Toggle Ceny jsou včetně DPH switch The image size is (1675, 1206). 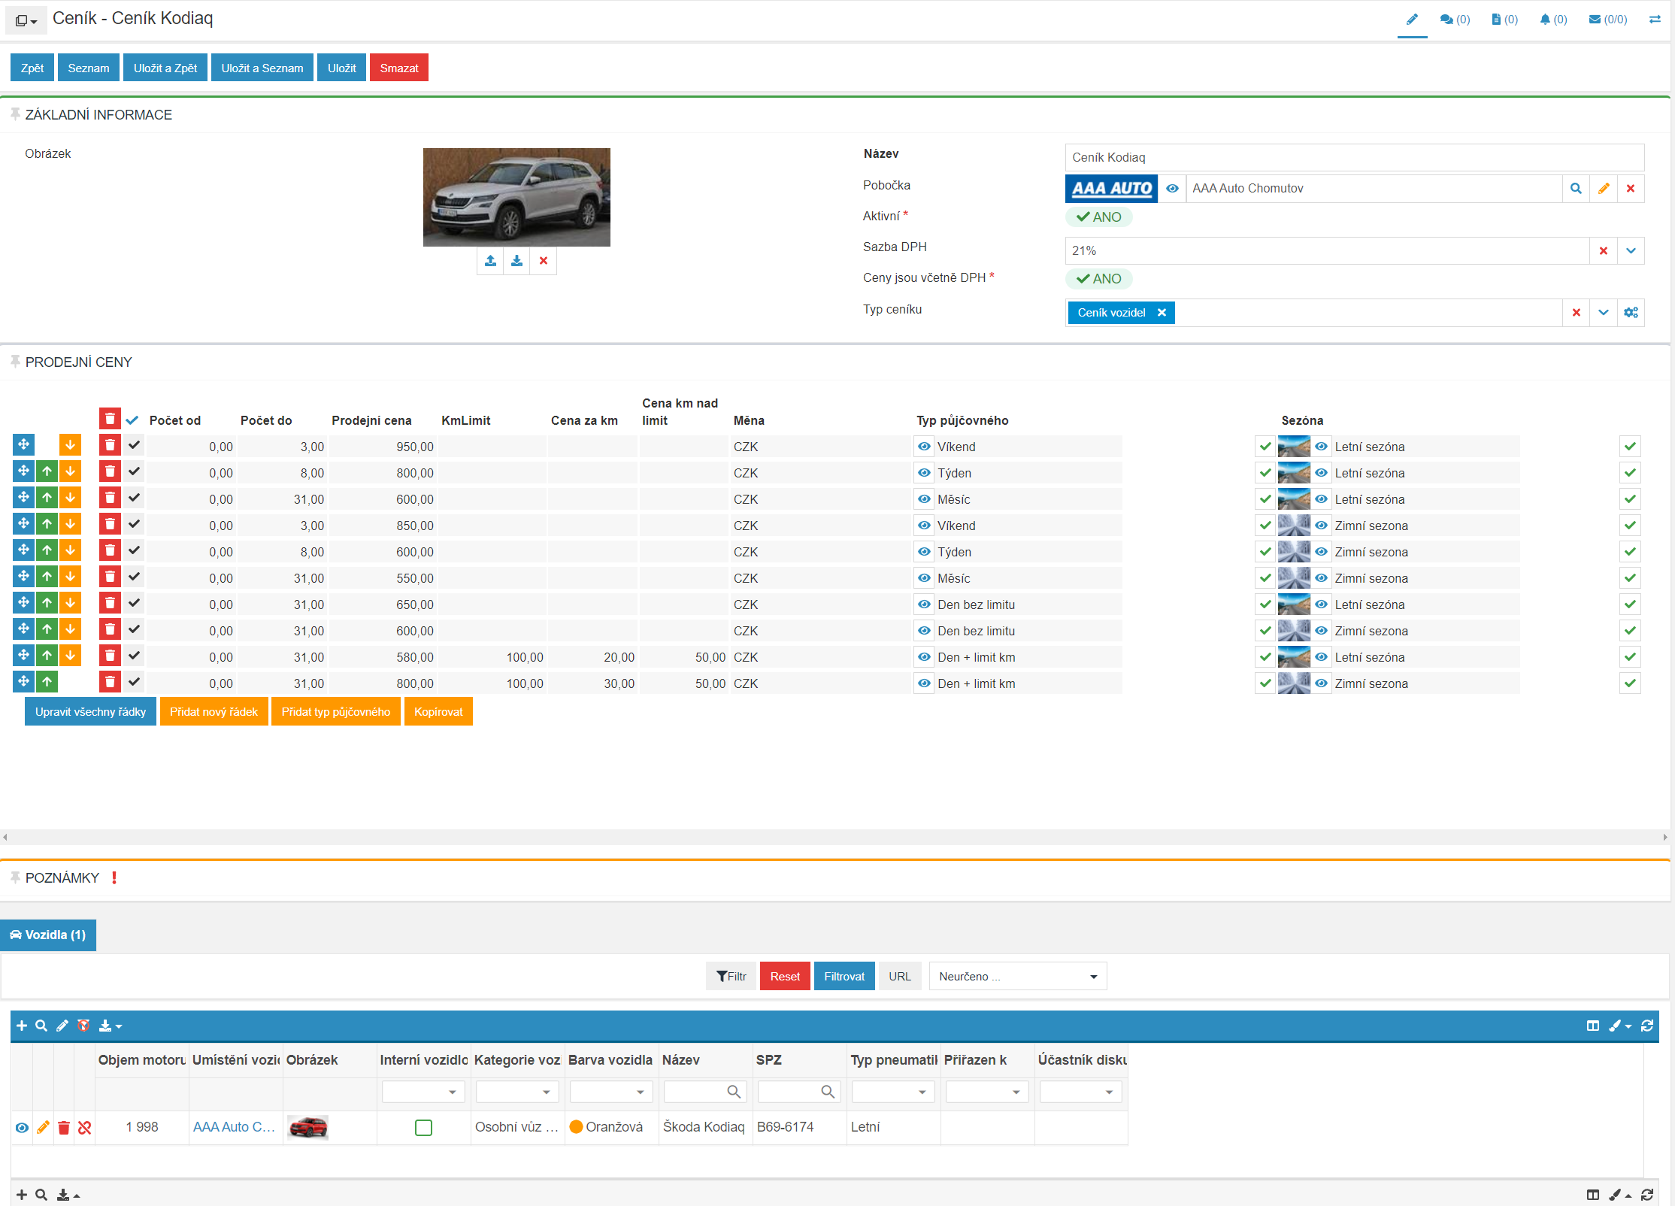coord(1098,279)
